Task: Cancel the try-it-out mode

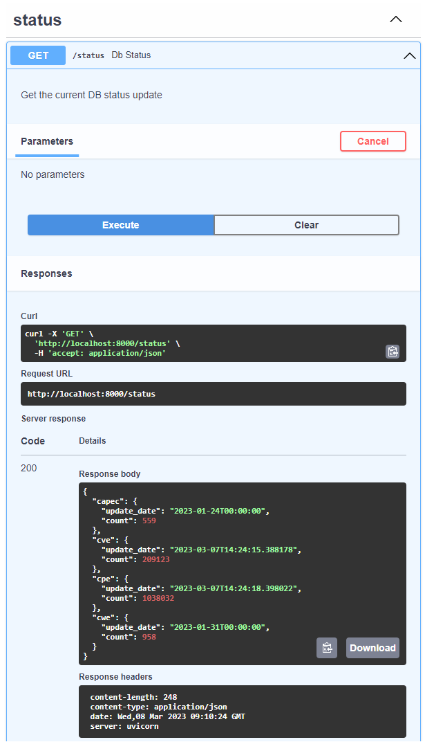Action: [372, 141]
